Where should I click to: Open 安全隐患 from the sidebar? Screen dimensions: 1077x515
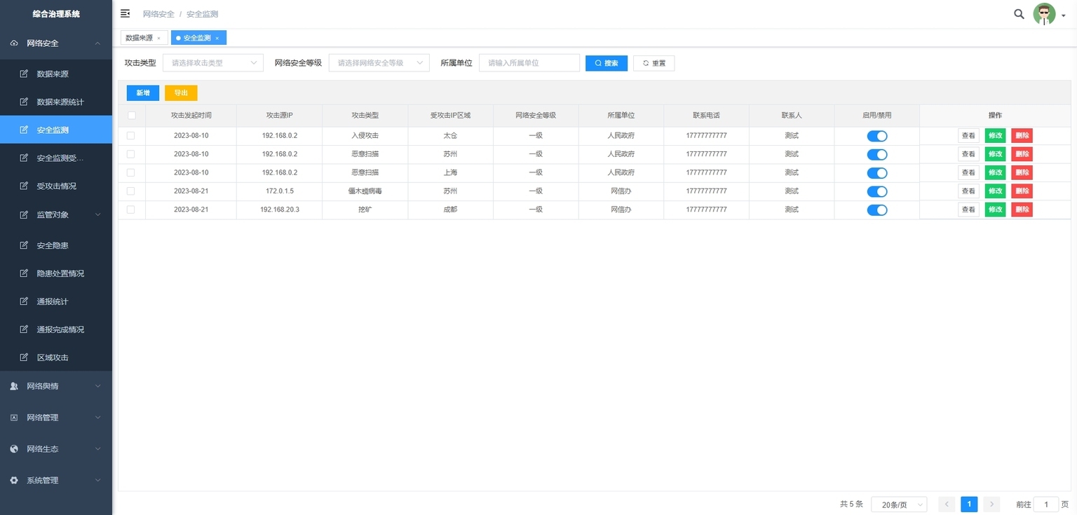coord(52,246)
